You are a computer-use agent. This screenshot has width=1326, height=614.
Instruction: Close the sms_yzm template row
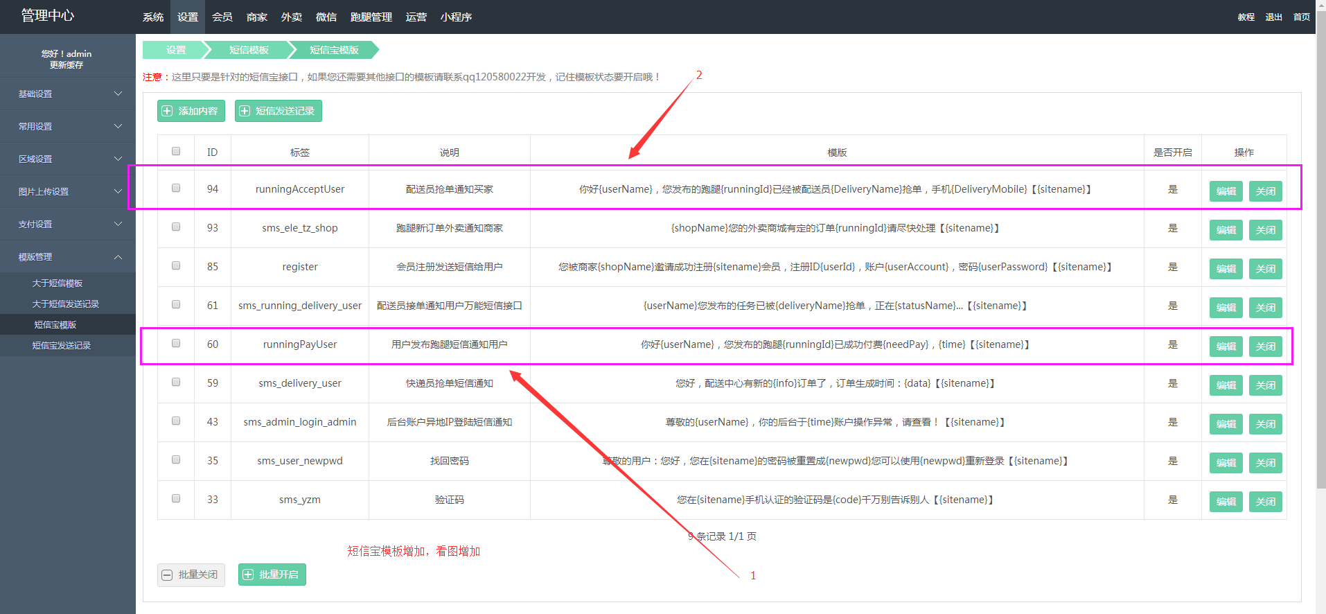click(1266, 502)
